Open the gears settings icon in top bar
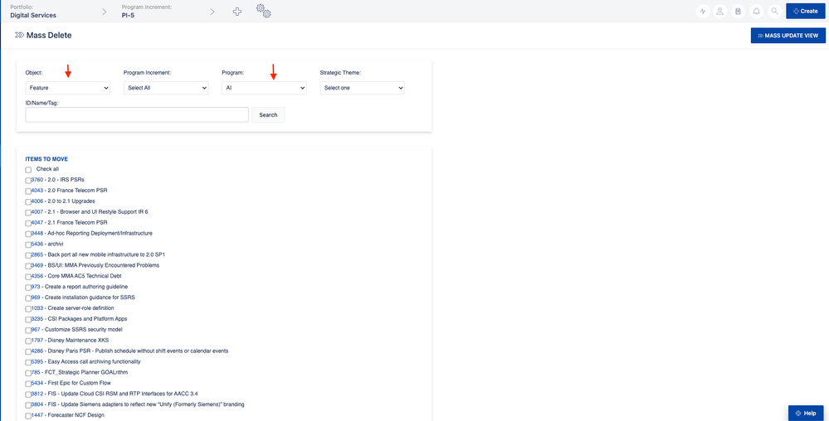 tap(263, 11)
